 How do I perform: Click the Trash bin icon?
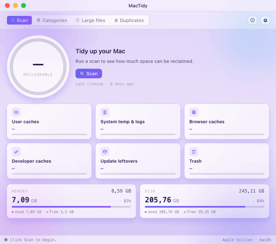pyautogui.click(x=194, y=152)
